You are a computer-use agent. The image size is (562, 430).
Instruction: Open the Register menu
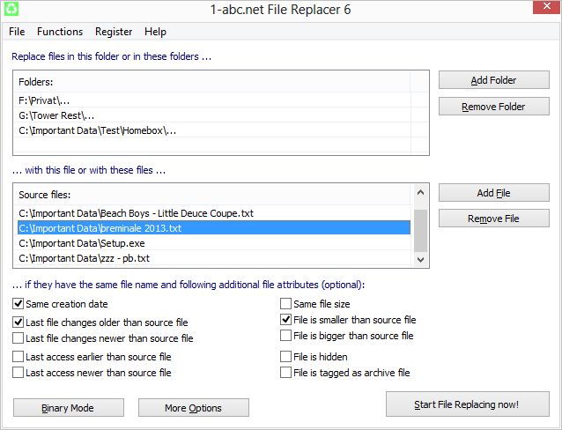tap(113, 32)
